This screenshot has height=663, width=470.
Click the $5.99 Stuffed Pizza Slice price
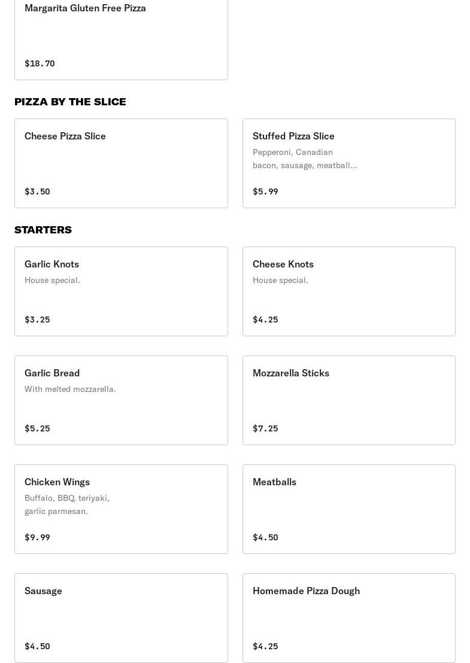(265, 191)
